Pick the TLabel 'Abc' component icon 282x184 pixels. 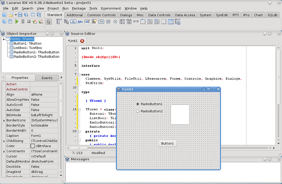pos(80,22)
